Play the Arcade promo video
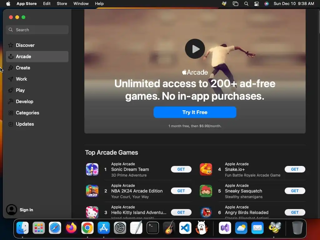The height and width of the screenshot is (240, 320). pyautogui.click(x=195, y=49)
